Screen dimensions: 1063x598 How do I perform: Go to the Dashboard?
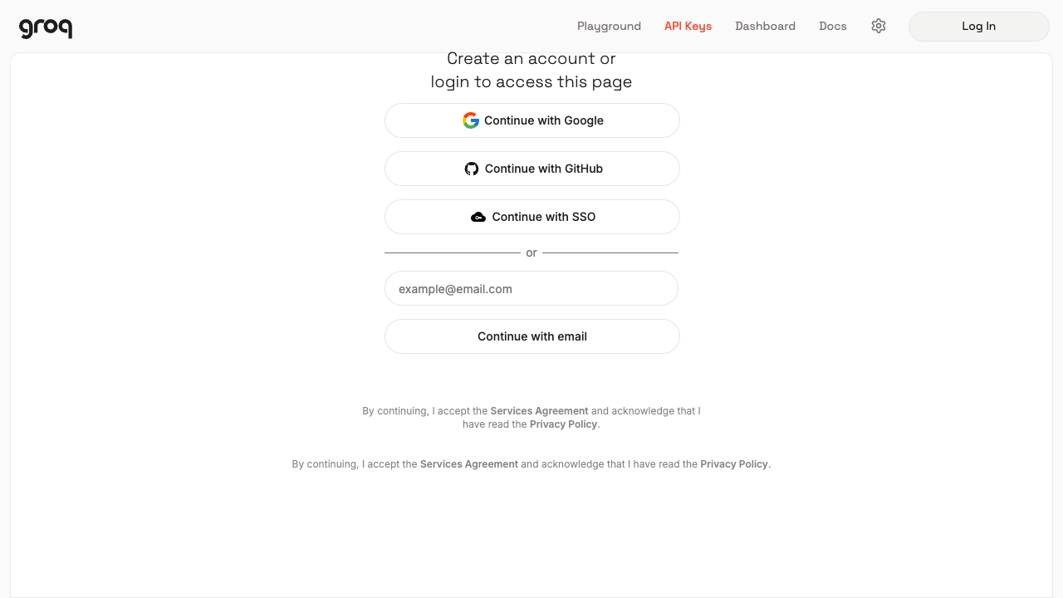coord(765,26)
